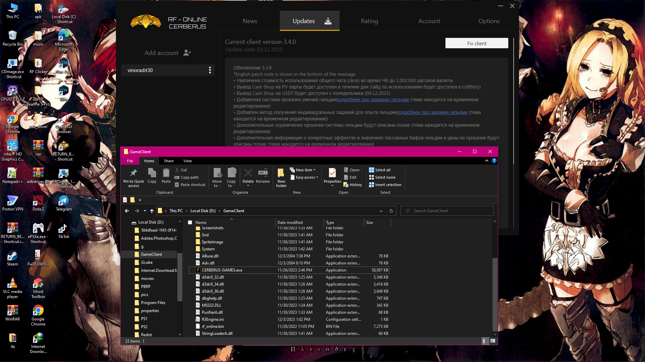Viewport: 645px width, 362px height.
Task: Select CERBERUS-GAMES.exe in file list
Action: tap(289, 270)
